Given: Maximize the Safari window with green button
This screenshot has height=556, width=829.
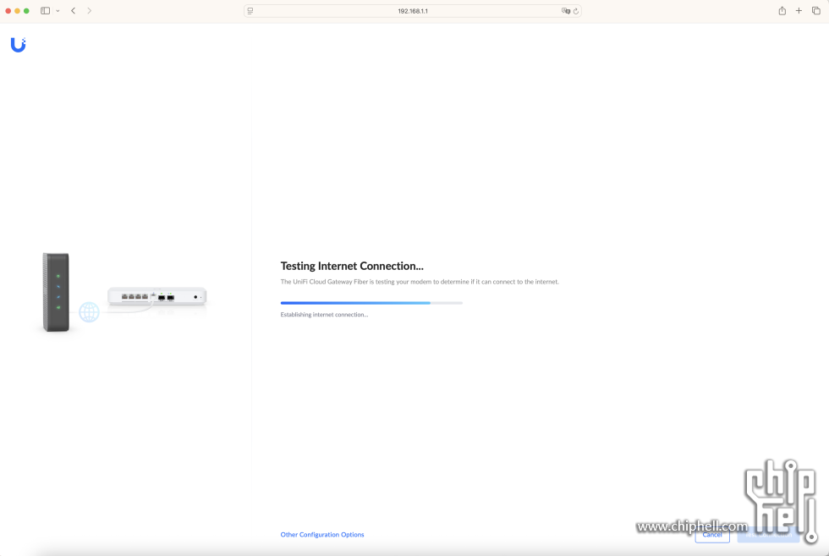Looking at the screenshot, I should point(26,11).
